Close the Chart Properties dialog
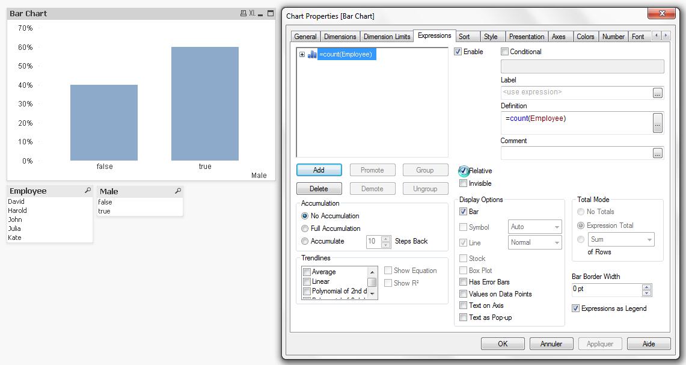686x365 pixels. [661, 13]
